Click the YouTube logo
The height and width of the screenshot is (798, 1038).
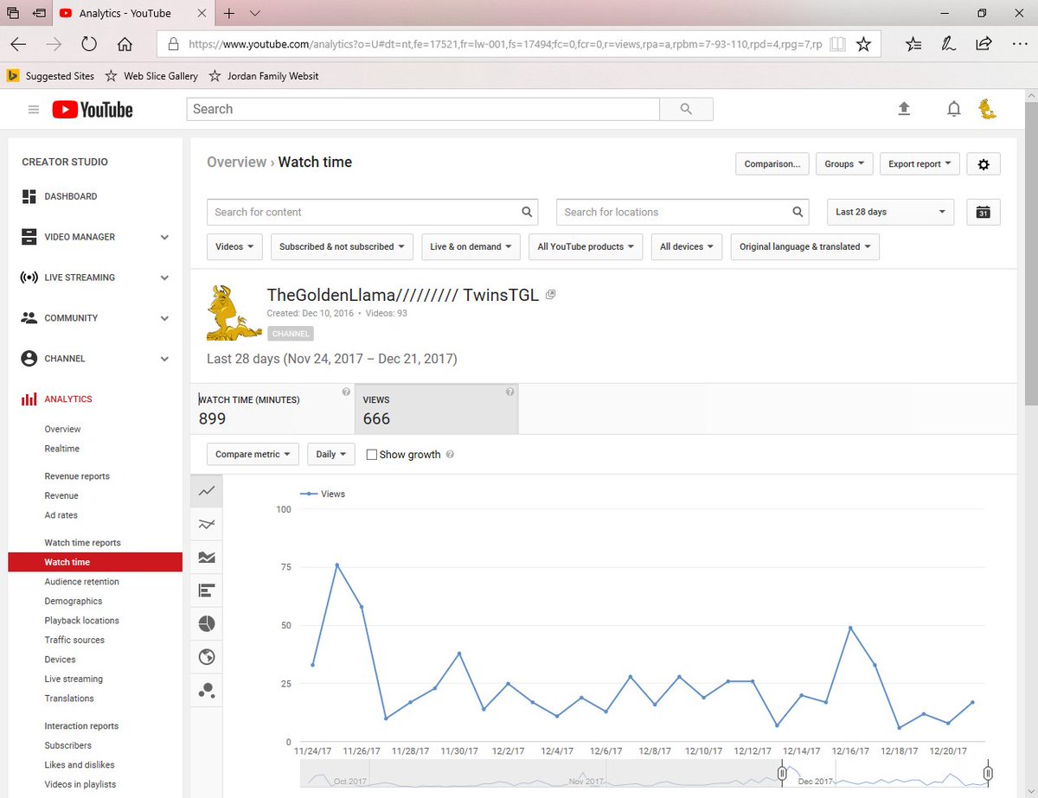pos(93,110)
